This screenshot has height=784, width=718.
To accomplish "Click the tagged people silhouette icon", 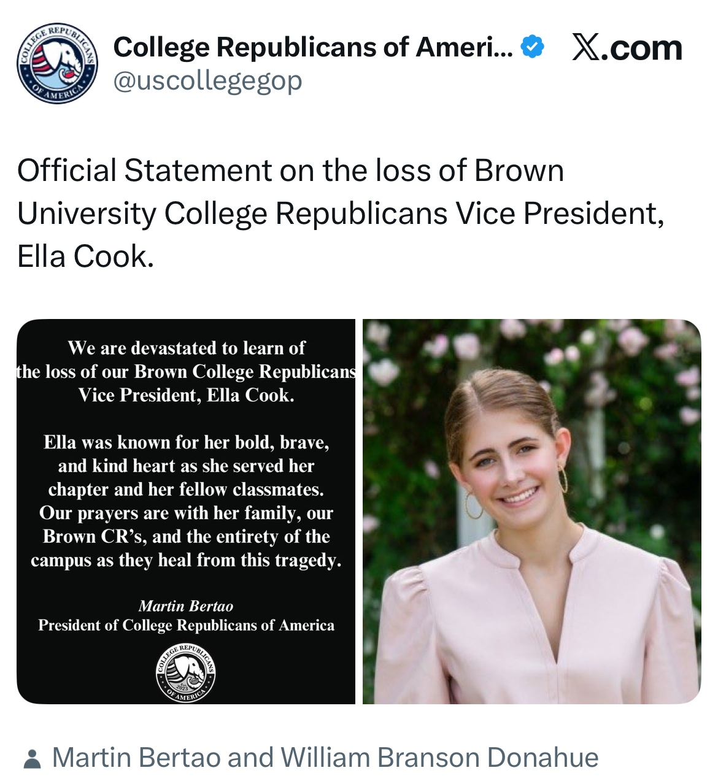I will (32, 759).
